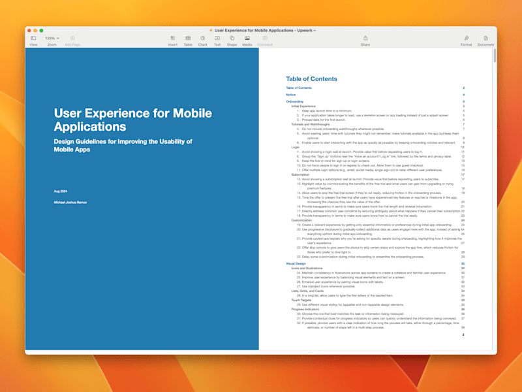The image size is (522, 392).
Task: Click the 'Progress Indicators' contents entry
Action: pos(305,309)
